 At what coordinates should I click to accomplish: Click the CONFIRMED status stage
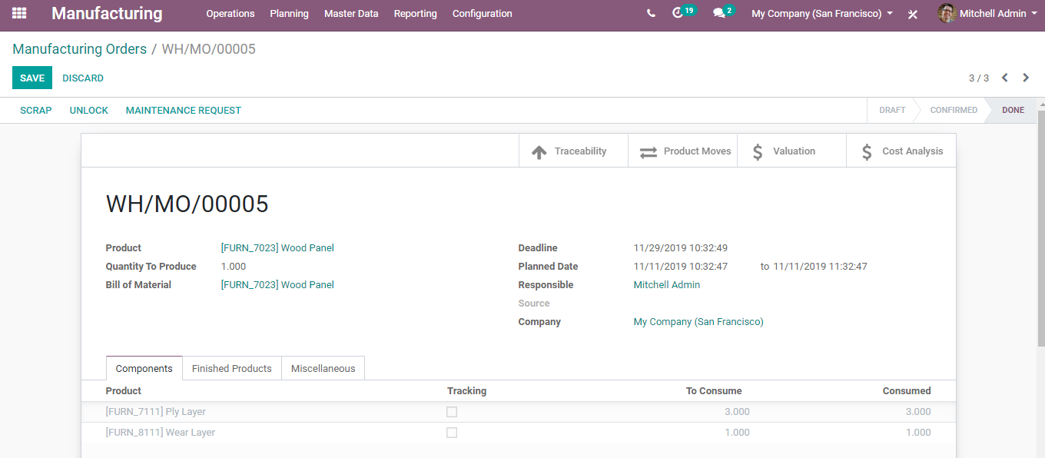click(x=954, y=110)
